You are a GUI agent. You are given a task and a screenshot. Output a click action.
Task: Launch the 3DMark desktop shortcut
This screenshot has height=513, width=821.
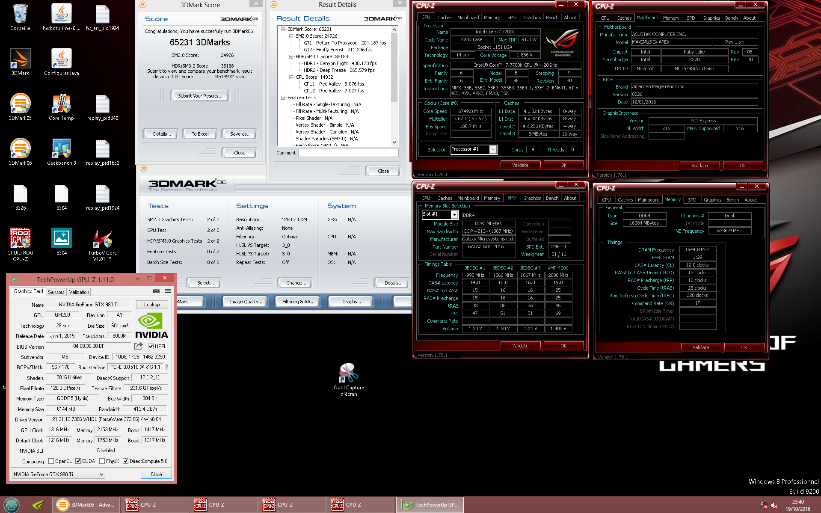pos(20,62)
